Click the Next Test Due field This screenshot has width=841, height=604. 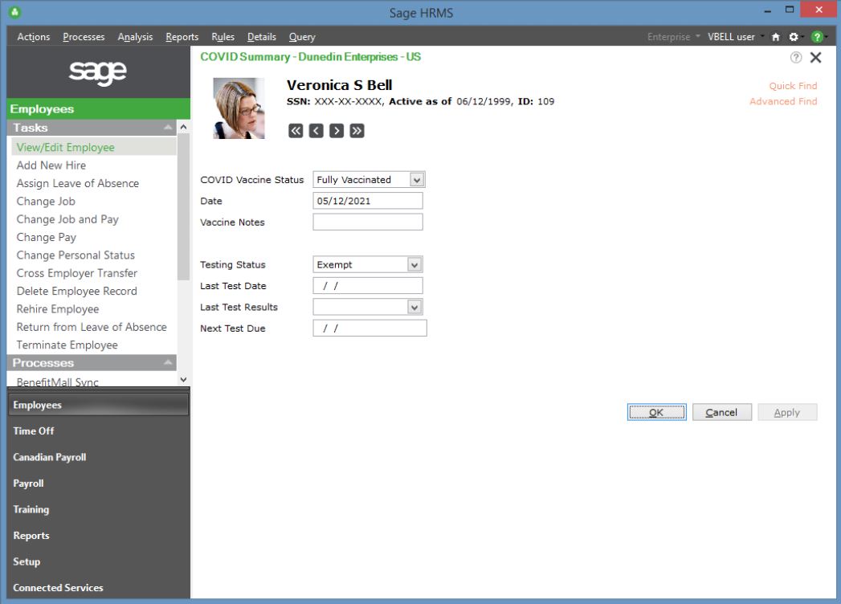coord(369,328)
